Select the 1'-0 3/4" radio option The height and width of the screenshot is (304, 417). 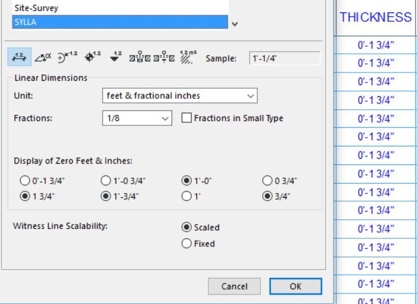point(105,181)
